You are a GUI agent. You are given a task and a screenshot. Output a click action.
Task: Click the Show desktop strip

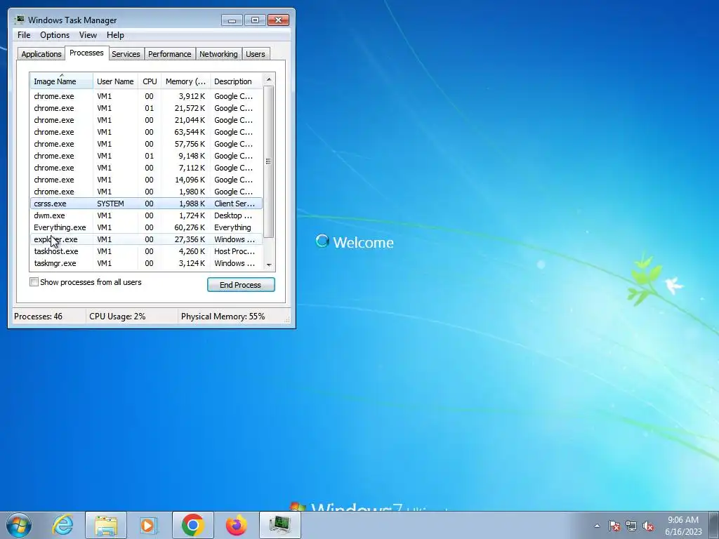pyautogui.click(x=713, y=525)
